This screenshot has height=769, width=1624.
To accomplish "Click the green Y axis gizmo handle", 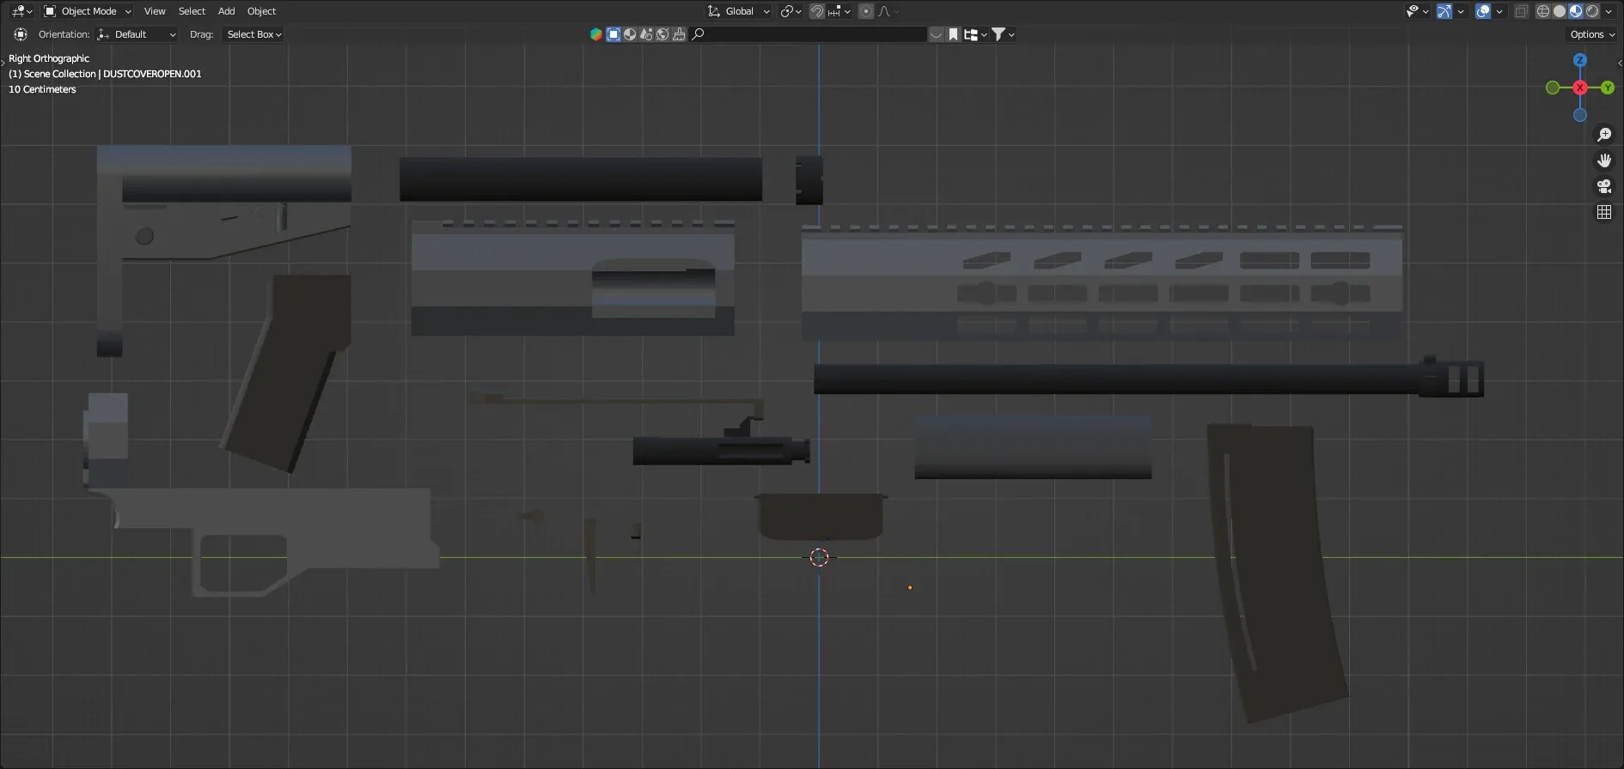I will click(1607, 88).
